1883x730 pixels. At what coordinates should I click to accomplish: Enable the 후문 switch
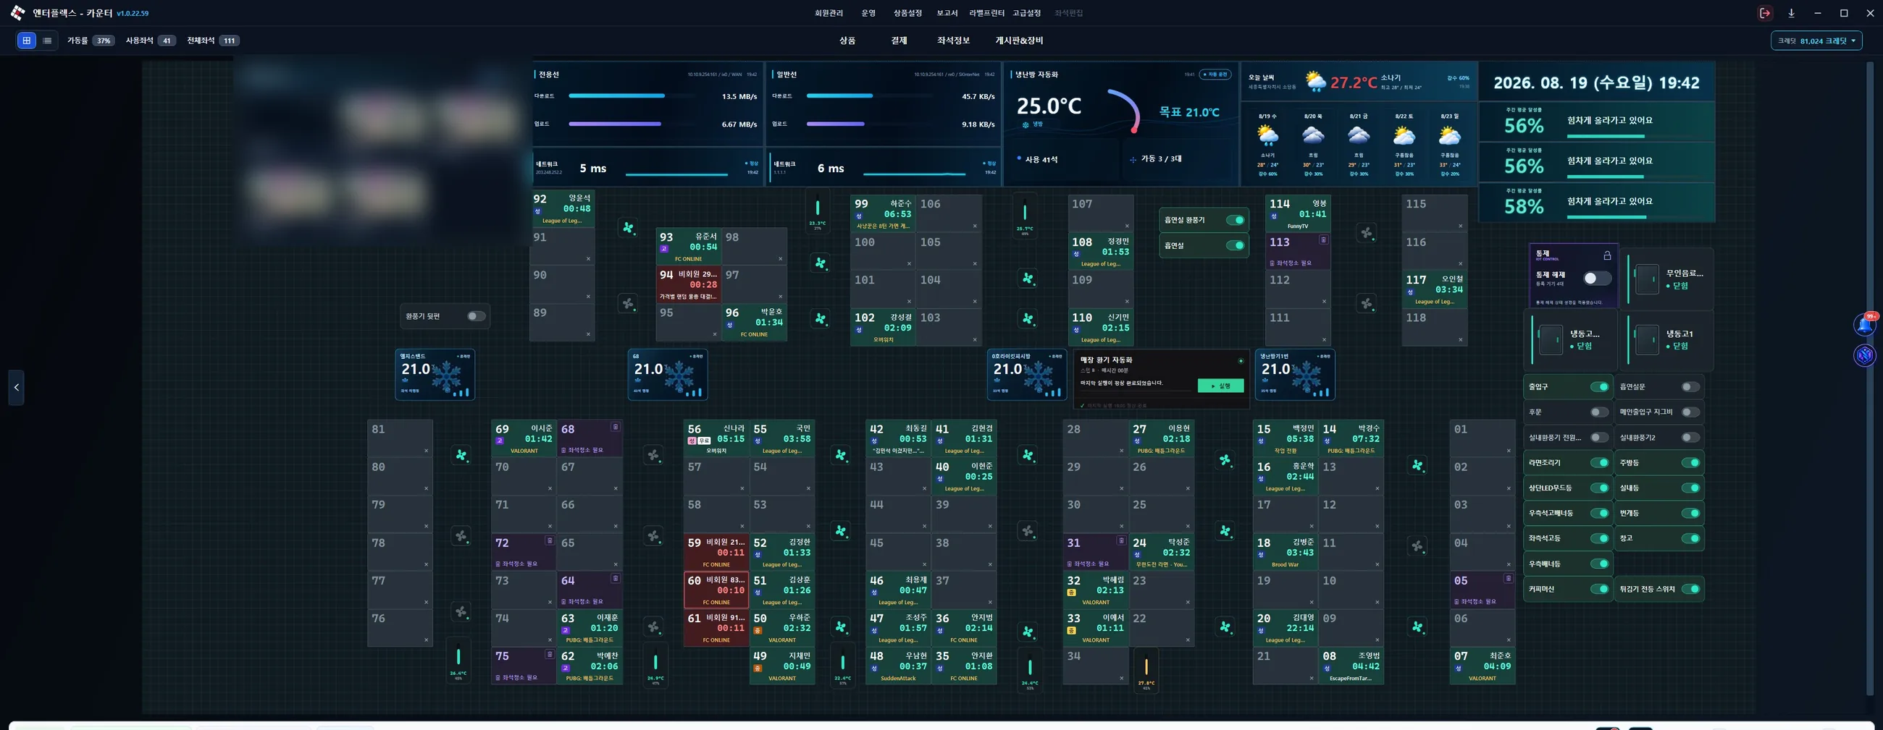1599,412
